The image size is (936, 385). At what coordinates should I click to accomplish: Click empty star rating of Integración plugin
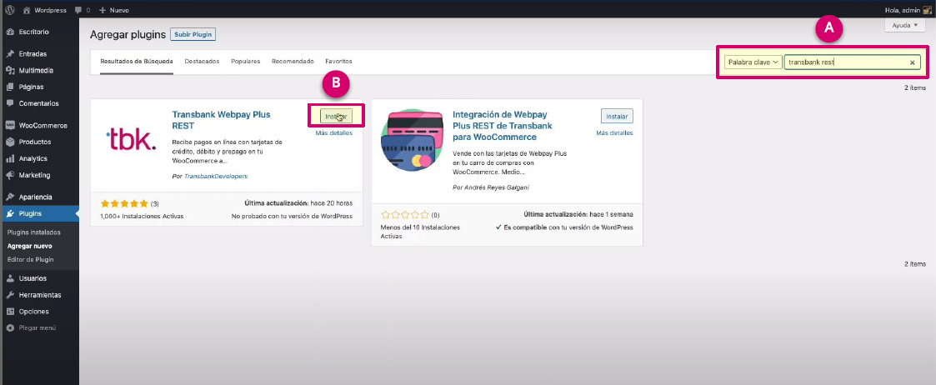[405, 214]
